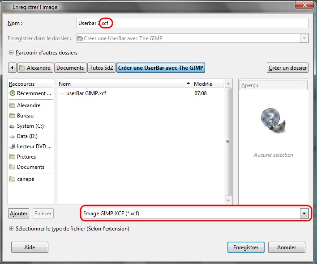Viewport: 317px width, 264px height.
Task: Sort the file list by the Nom column
Action: click(x=125, y=84)
